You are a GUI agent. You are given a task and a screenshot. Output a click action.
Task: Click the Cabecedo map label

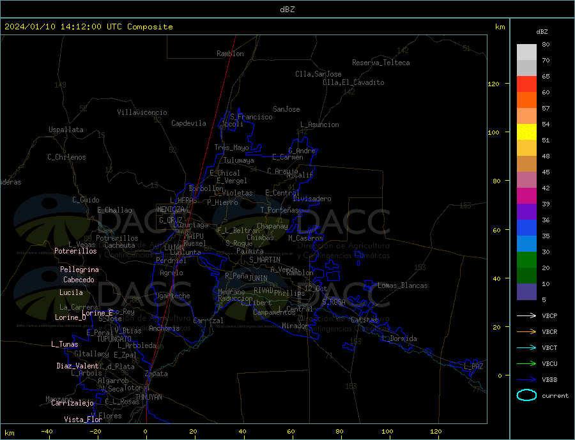[x=79, y=280]
